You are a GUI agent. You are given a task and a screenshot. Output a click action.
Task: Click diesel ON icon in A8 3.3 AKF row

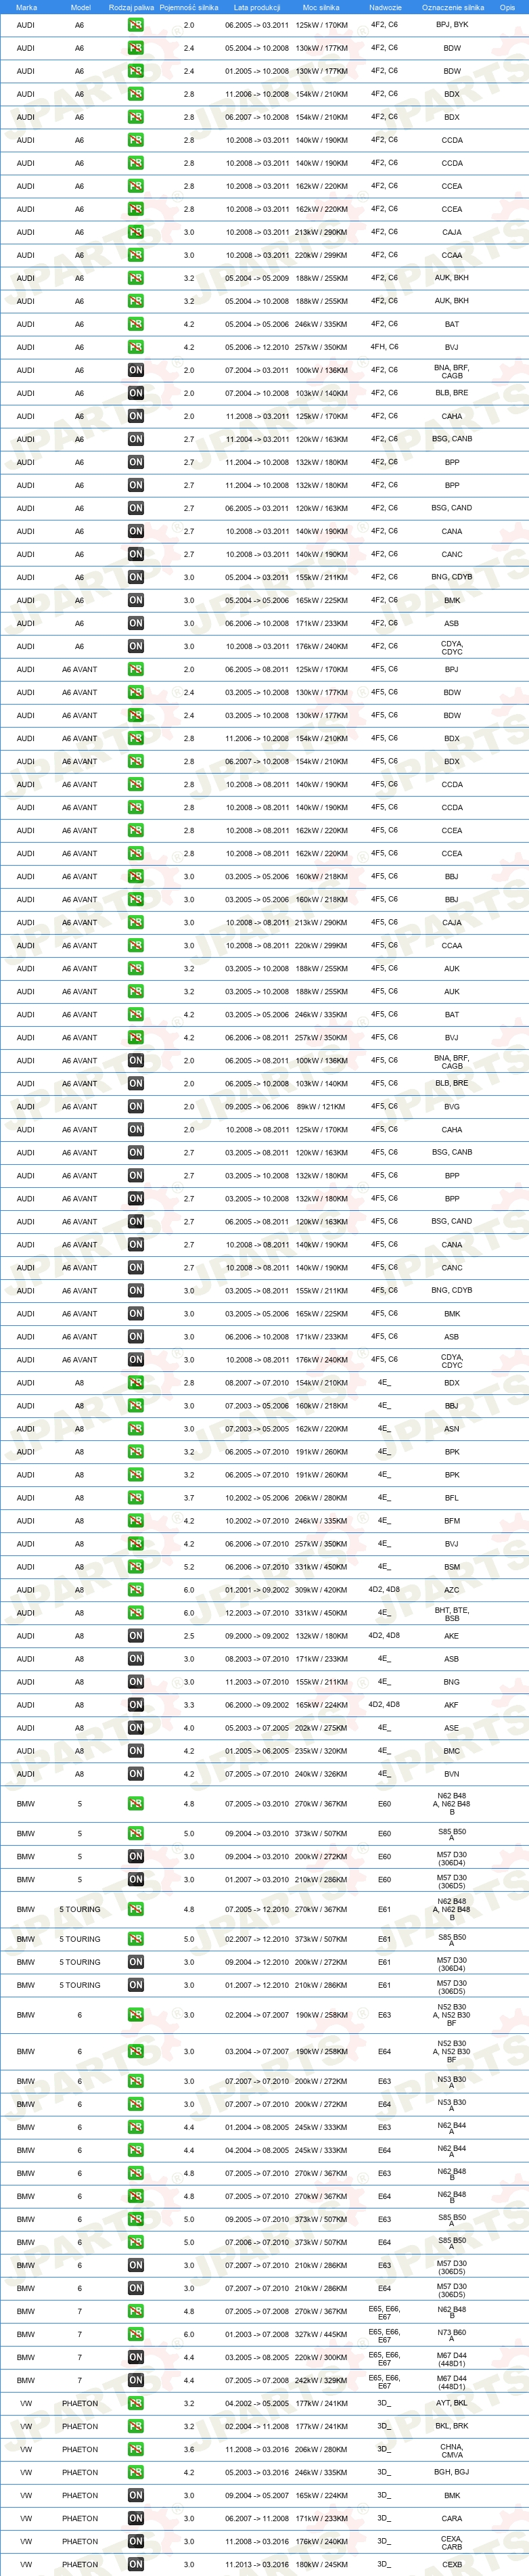pos(135,1704)
